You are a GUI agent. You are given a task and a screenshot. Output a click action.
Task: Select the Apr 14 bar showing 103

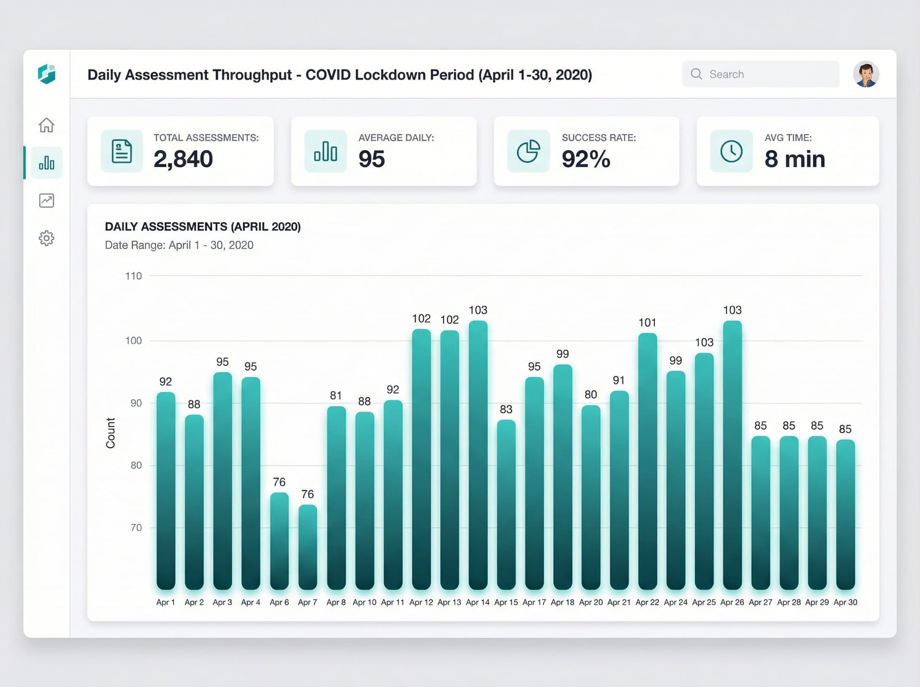coord(478,455)
